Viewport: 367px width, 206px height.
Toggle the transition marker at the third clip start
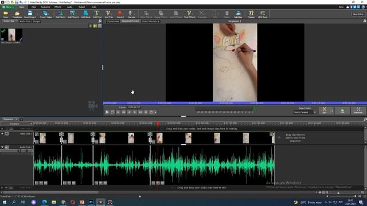click(x=93, y=134)
